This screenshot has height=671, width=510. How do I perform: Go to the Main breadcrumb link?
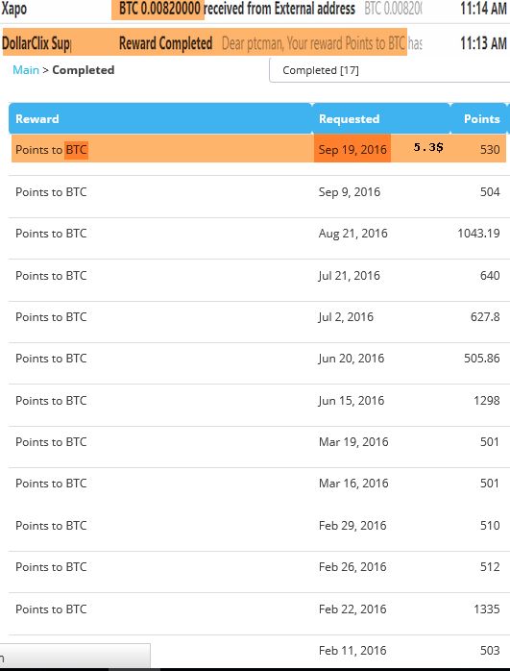click(x=26, y=70)
